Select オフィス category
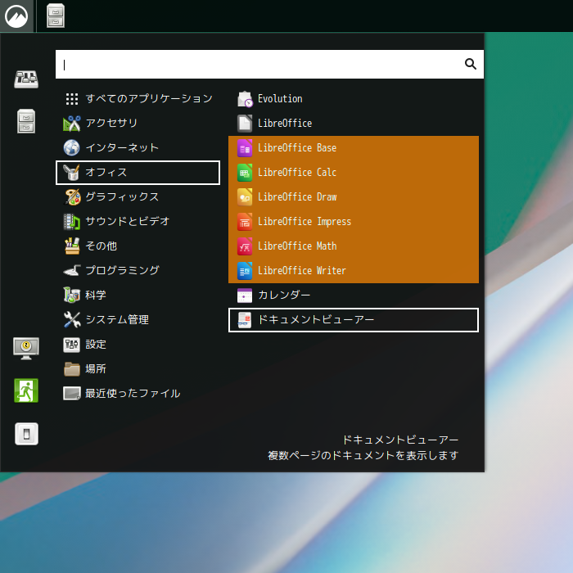Viewport: 573px width, 573px height. point(138,173)
